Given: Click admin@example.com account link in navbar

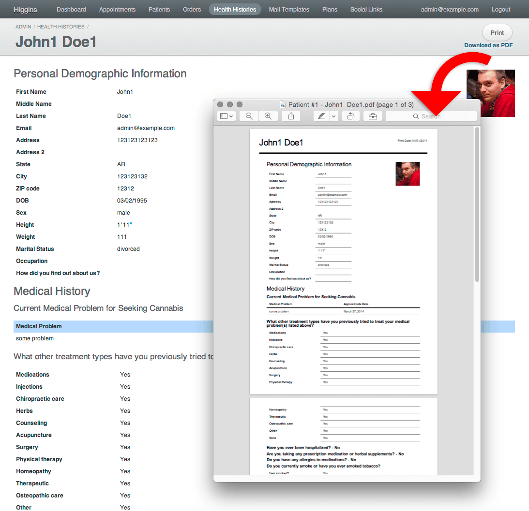Looking at the screenshot, I should click(449, 10).
